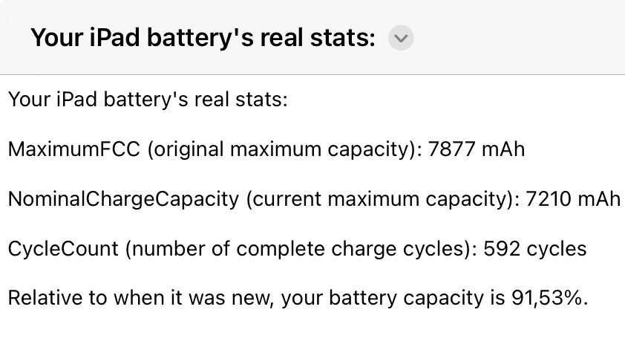Click the CycleCount label text
This screenshot has height=347, width=625.
point(63,248)
